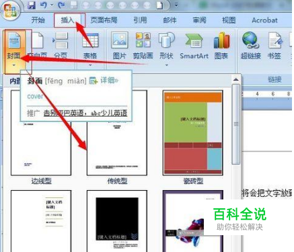The width and height of the screenshot is (294, 252).
Task: Open the 引用 tab
Action: point(140,20)
